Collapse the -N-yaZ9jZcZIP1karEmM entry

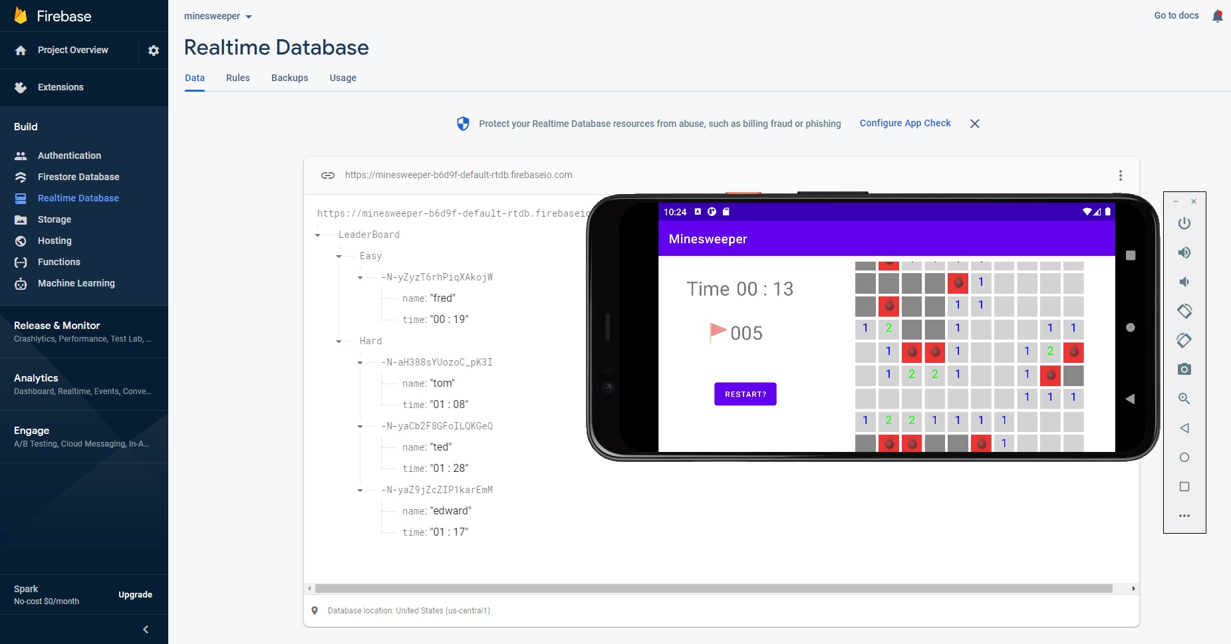[360, 490]
